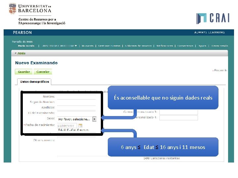Click the ID del Examinando field

(x=76, y=113)
